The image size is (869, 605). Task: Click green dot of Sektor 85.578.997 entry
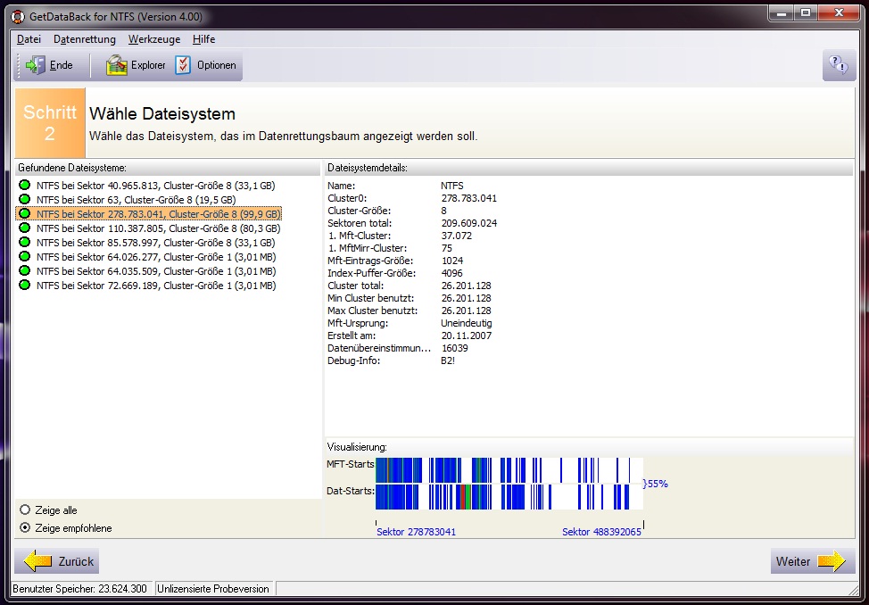(x=24, y=243)
